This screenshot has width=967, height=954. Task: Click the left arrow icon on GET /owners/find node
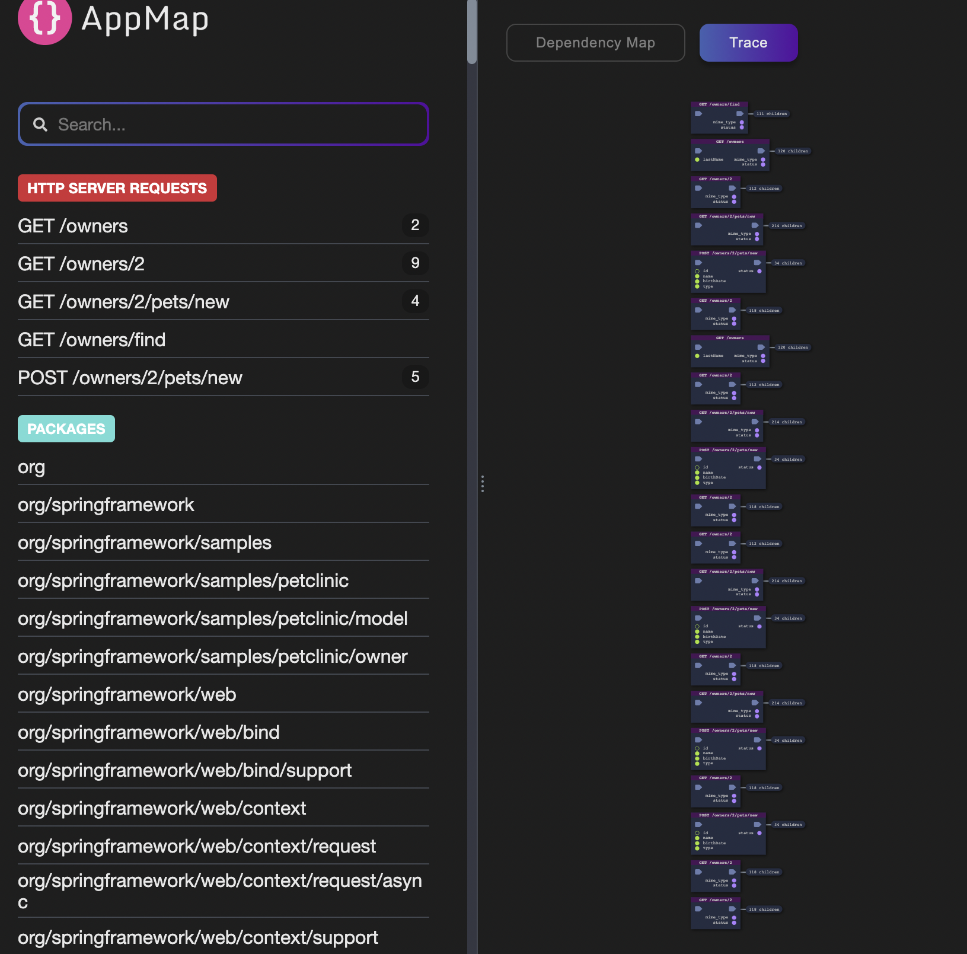[x=698, y=114]
